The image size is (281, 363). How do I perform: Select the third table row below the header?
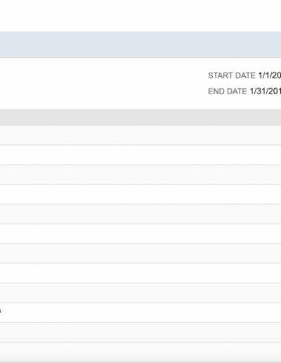(x=140, y=174)
